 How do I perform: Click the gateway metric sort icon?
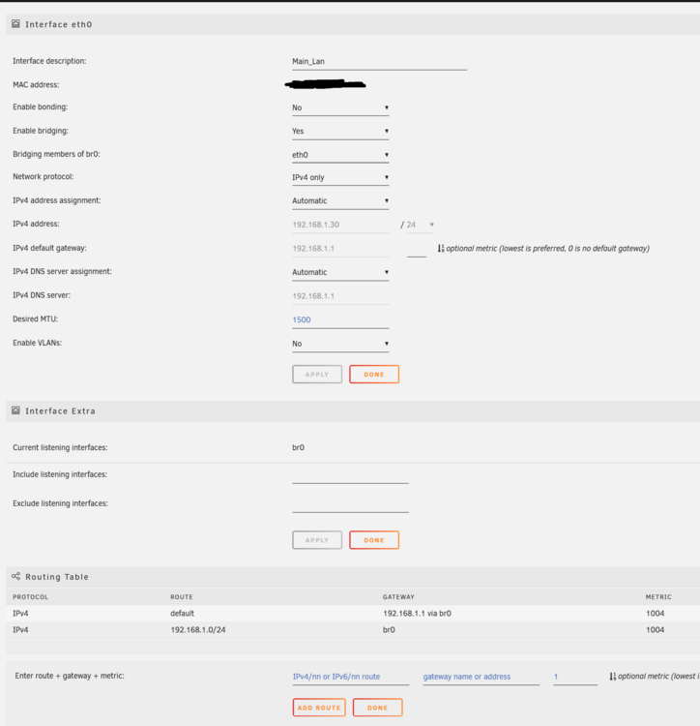(x=441, y=249)
